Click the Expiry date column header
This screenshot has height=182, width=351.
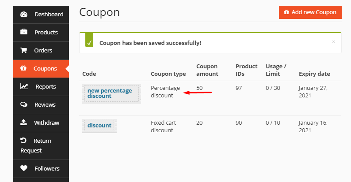(314, 74)
